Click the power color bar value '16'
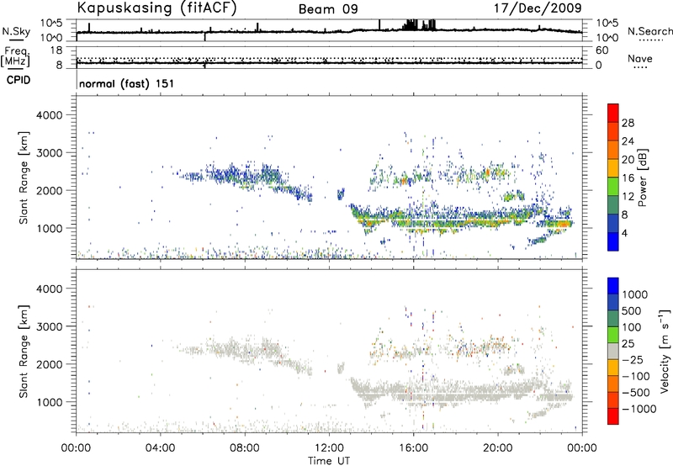673x466 pixels. tap(628, 178)
